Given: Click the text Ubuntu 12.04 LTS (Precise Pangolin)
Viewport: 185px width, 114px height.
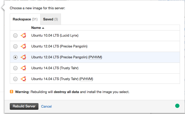Looking at the screenshot, I should click(59, 46).
